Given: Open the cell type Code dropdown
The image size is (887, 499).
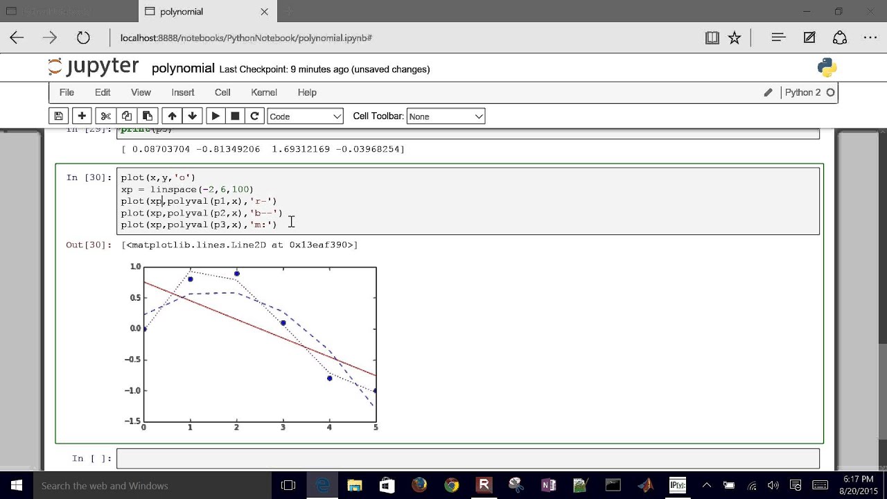Looking at the screenshot, I should (305, 116).
